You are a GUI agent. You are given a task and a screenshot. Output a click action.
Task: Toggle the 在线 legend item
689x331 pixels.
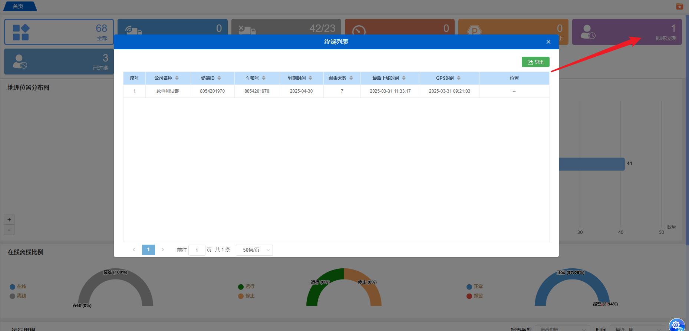click(x=18, y=287)
